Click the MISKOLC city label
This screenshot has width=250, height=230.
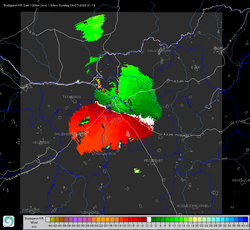point(221,48)
